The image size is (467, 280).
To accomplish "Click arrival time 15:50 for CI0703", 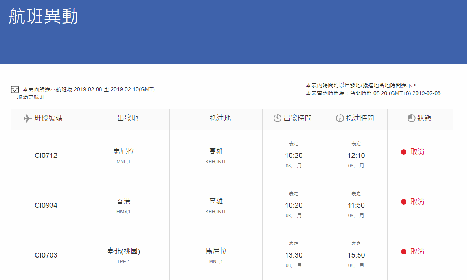I will coord(356,255).
